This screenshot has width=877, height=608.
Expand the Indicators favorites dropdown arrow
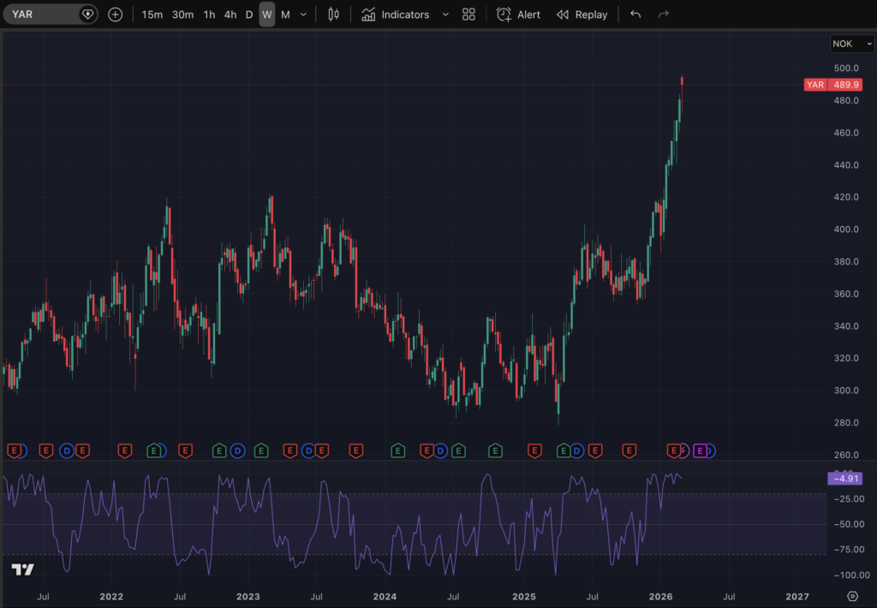coord(445,15)
